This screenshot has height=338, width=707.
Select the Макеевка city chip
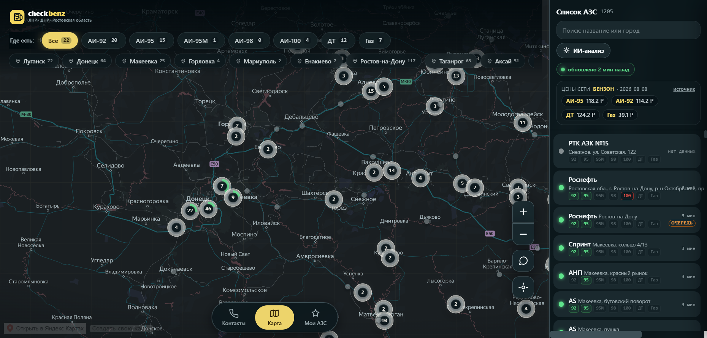(x=143, y=61)
